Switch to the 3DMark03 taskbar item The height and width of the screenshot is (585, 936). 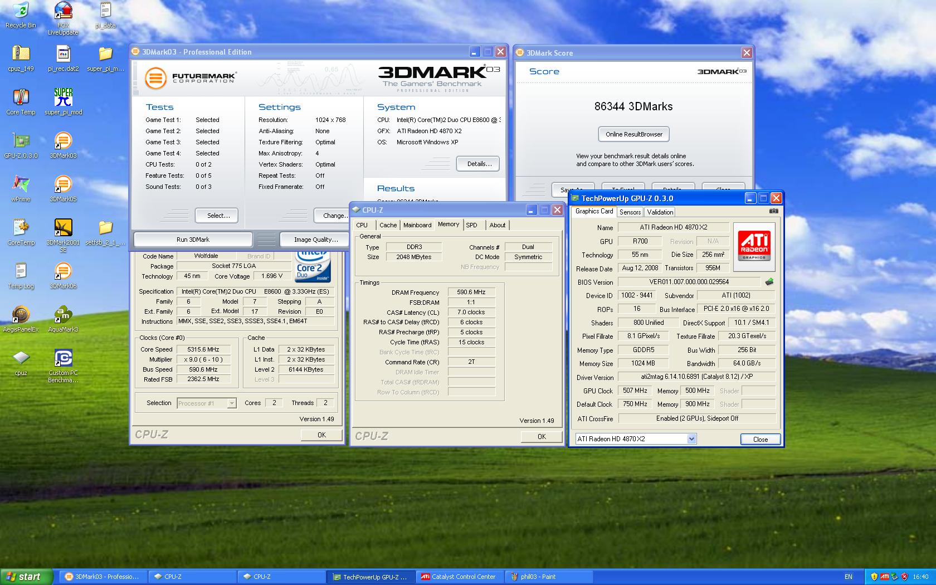tap(104, 577)
